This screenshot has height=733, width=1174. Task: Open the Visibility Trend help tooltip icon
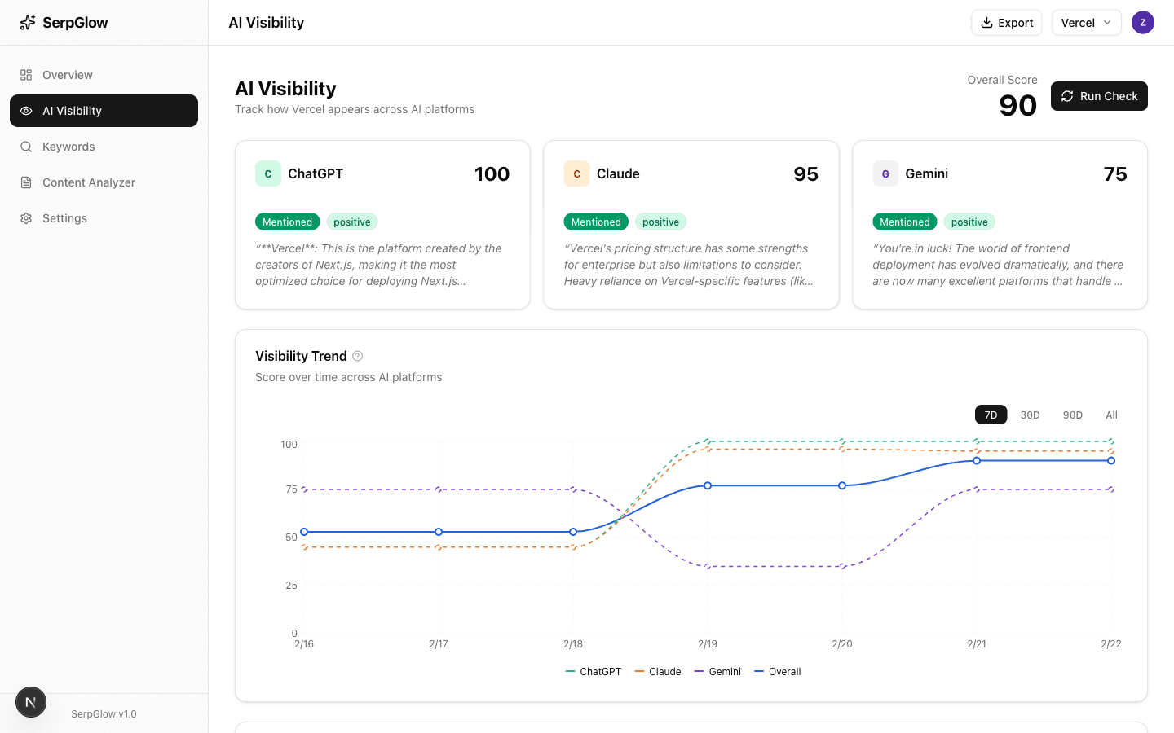coord(357,356)
